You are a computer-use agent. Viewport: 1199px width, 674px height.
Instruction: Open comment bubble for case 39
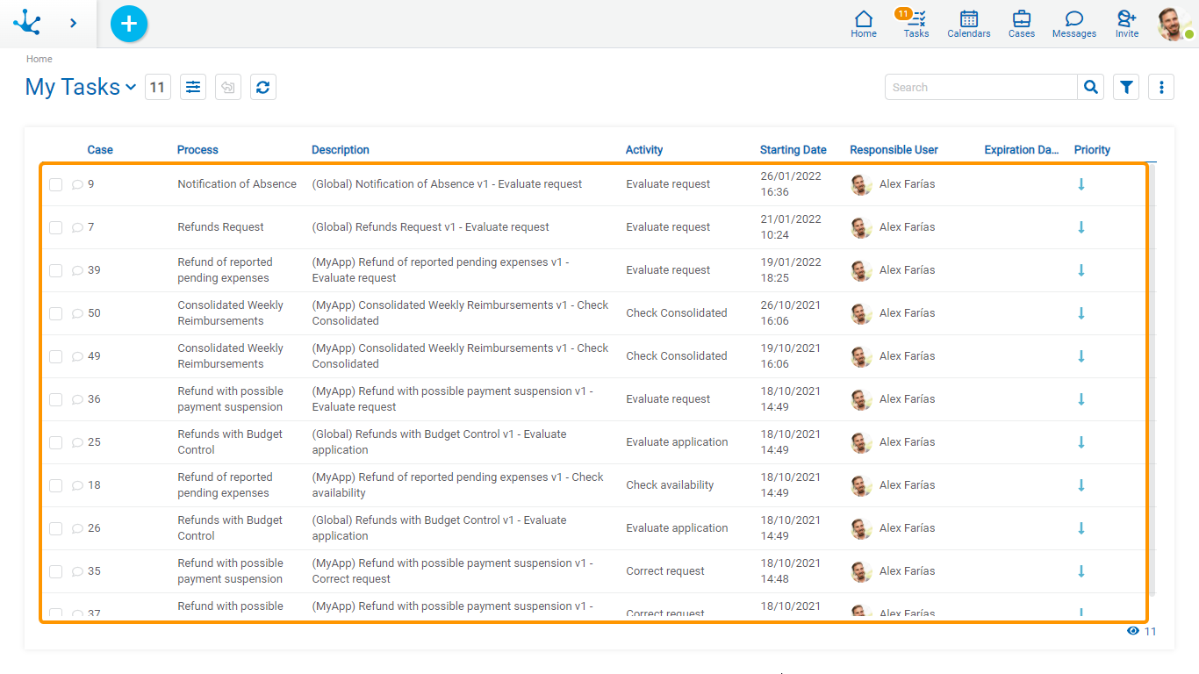coord(77,270)
